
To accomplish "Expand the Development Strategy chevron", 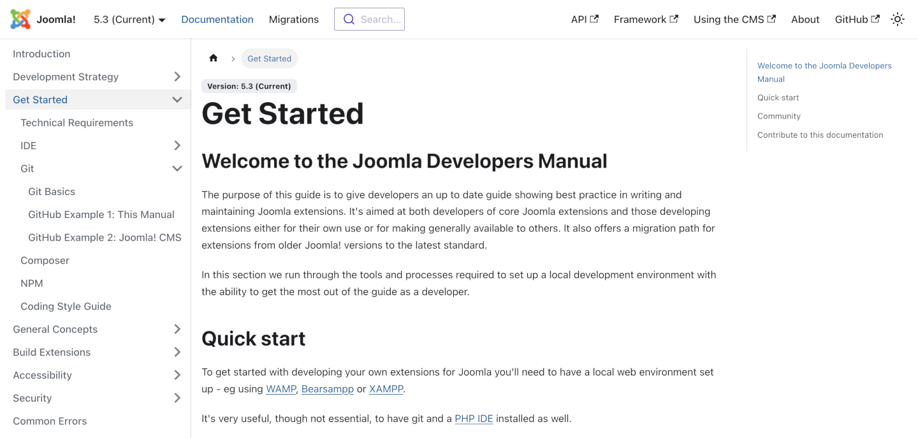I will tap(177, 77).
